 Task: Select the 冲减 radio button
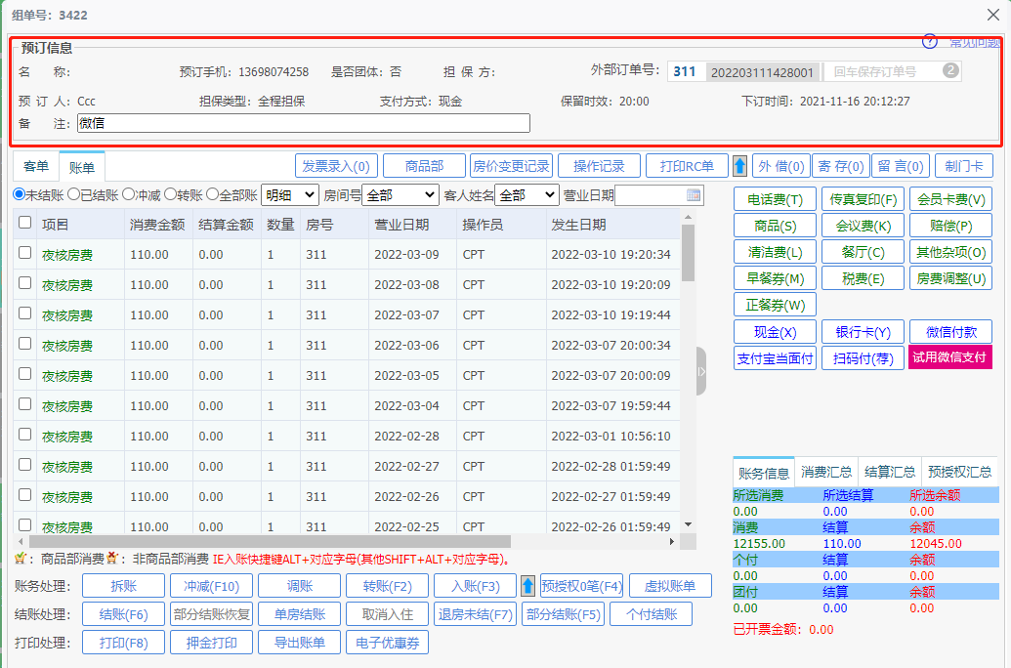tap(128, 194)
